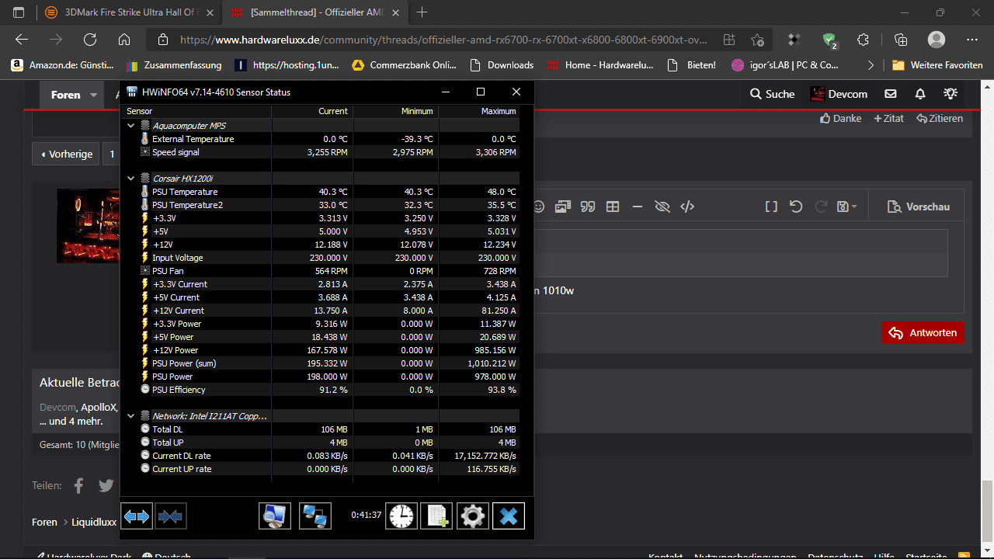Image resolution: width=994 pixels, height=559 pixels.
Task: Open forum notifications bell
Action: point(920,94)
